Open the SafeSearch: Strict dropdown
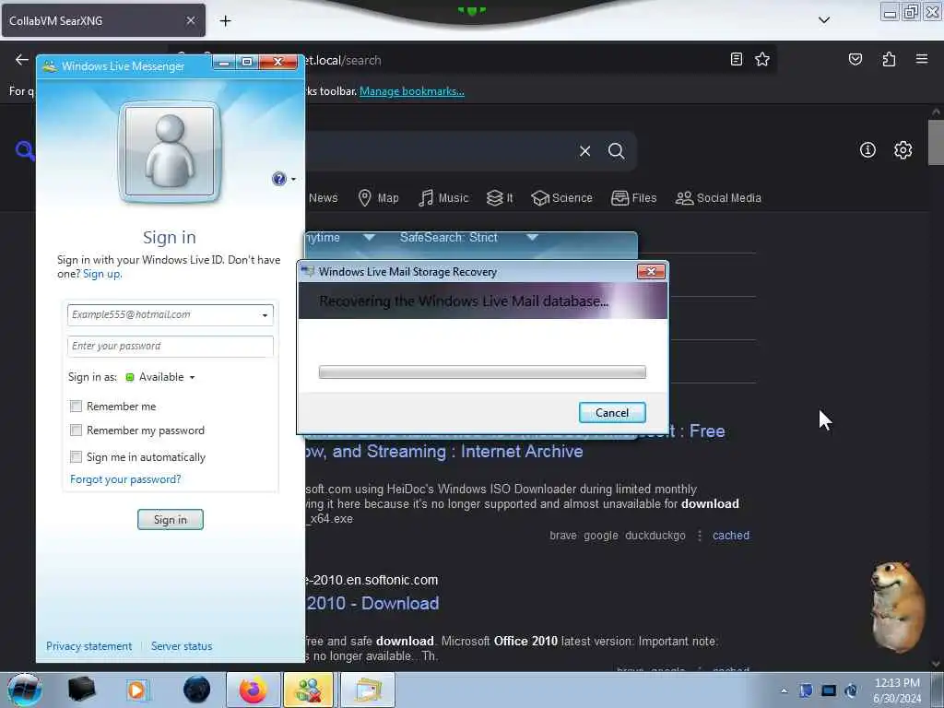Screen dimensions: 944x708 (x=468, y=238)
